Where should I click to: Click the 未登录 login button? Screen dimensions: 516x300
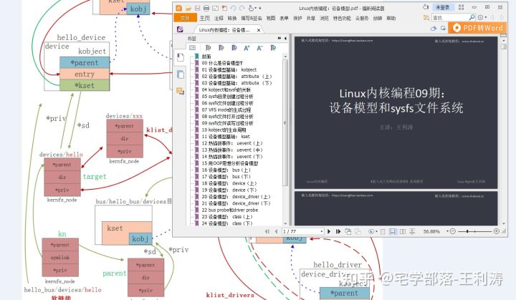[x=443, y=7]
